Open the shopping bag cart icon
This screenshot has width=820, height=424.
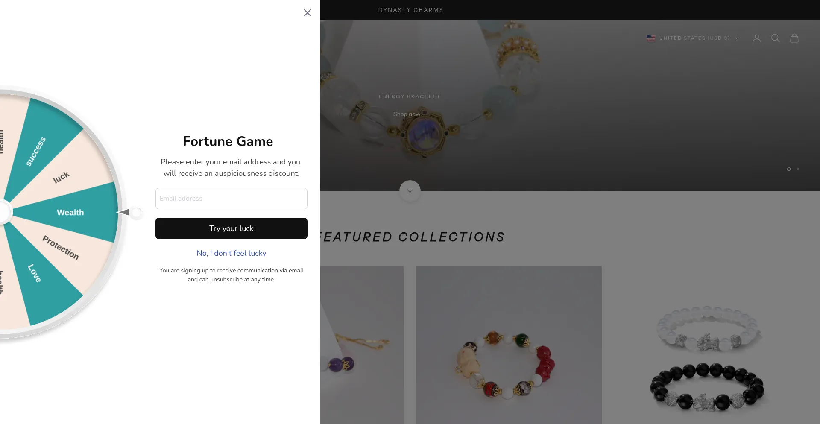tap(794, 38)
